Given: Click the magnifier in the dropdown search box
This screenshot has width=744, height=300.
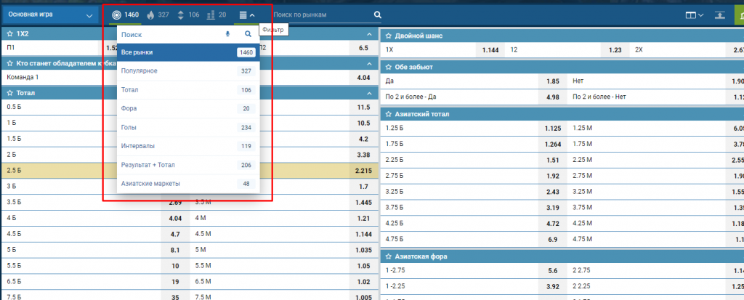Looking at the screenshot, I should (x=248, y=34).
